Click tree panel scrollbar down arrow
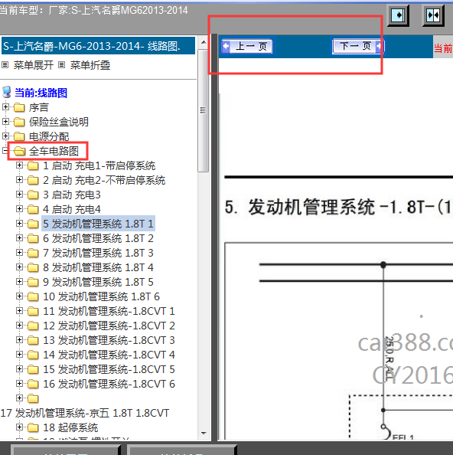This screenshot has height=455, width=453. (x=204, y=434)
